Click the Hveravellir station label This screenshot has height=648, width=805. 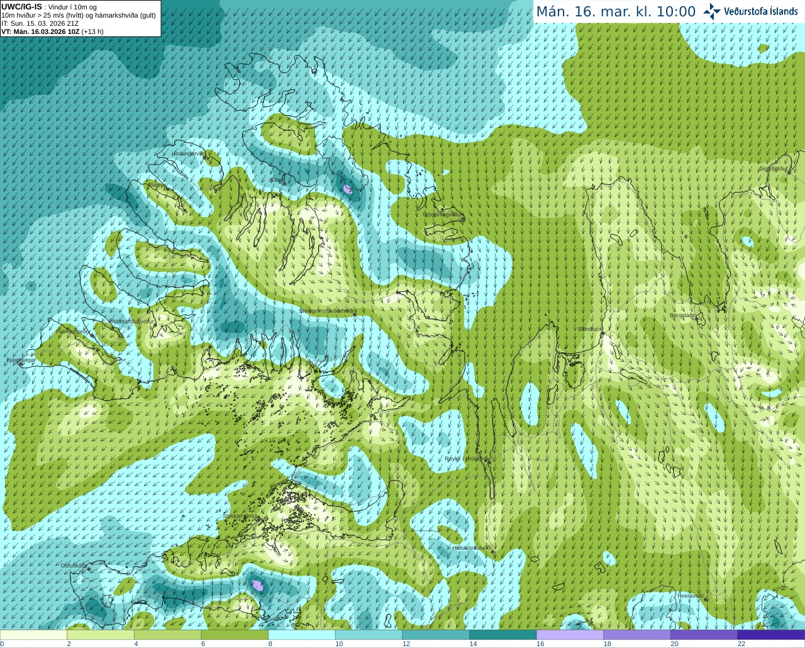pyautogui.click(x=691, y=595)
